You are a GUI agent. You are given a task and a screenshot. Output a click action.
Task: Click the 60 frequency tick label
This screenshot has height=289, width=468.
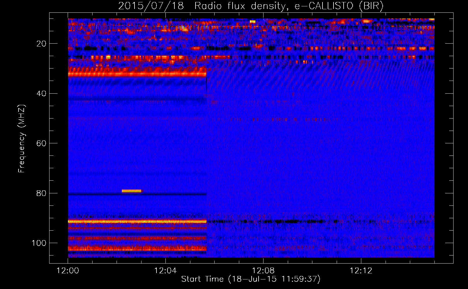pyautogui.click(x=42, y=144)
